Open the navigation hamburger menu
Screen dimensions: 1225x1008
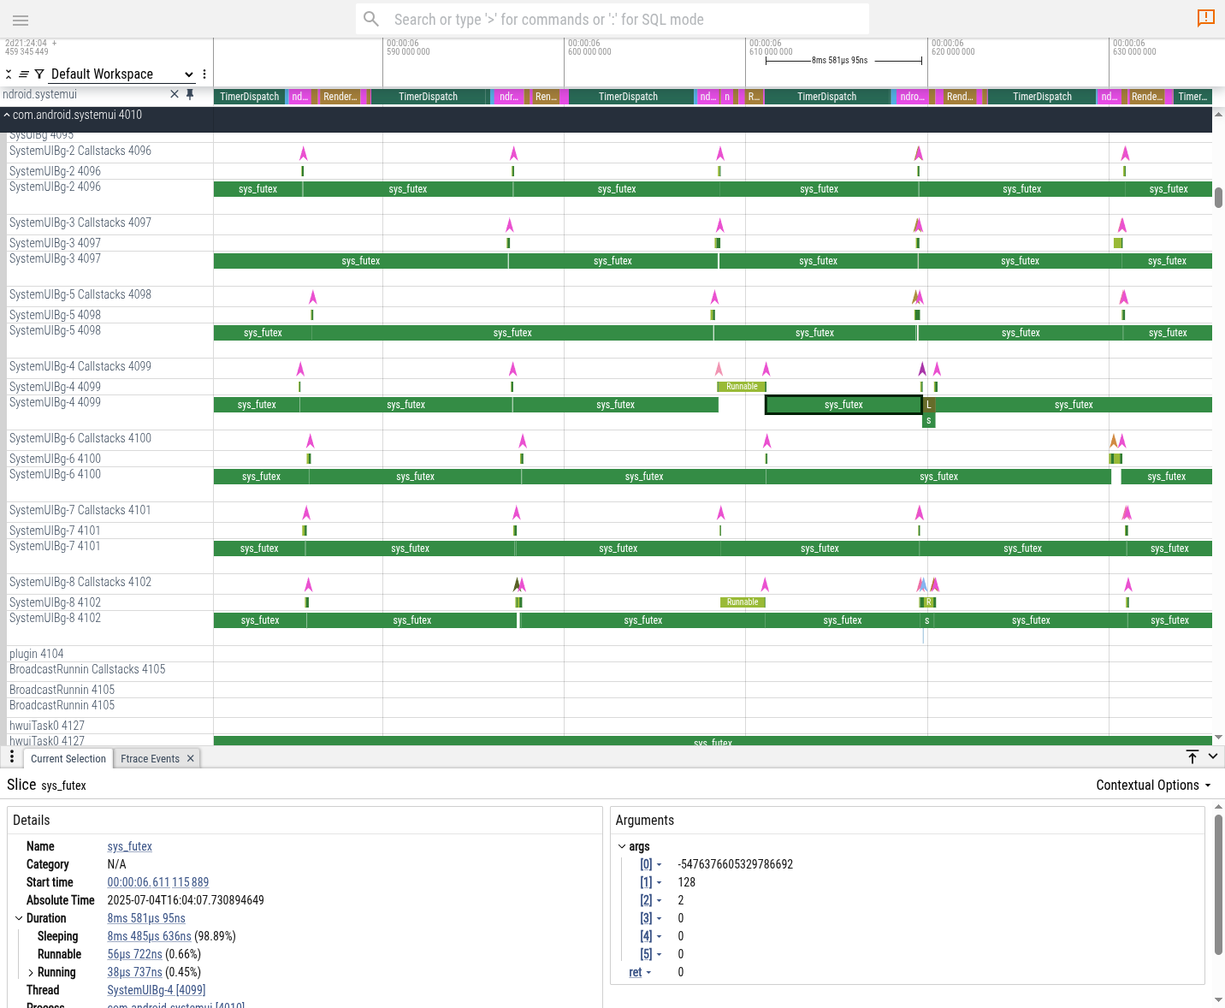click(x=21, y=20)
